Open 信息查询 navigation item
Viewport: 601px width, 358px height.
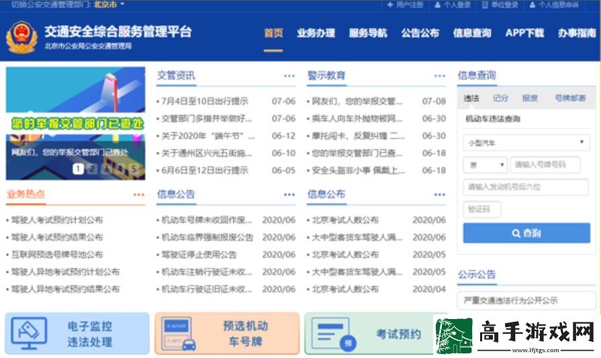(472, 33)
